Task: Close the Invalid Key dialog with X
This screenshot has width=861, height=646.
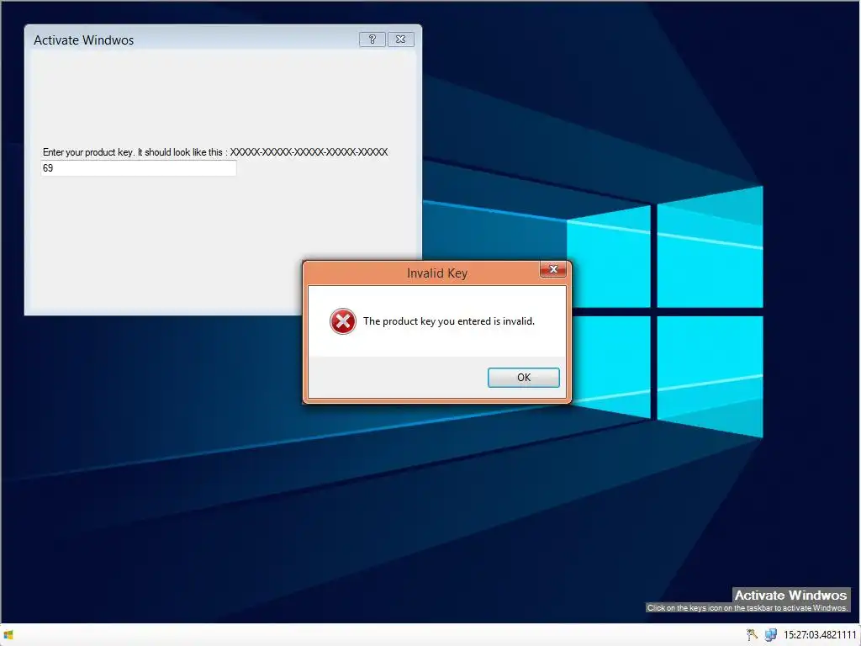Action: click(553, 269)
